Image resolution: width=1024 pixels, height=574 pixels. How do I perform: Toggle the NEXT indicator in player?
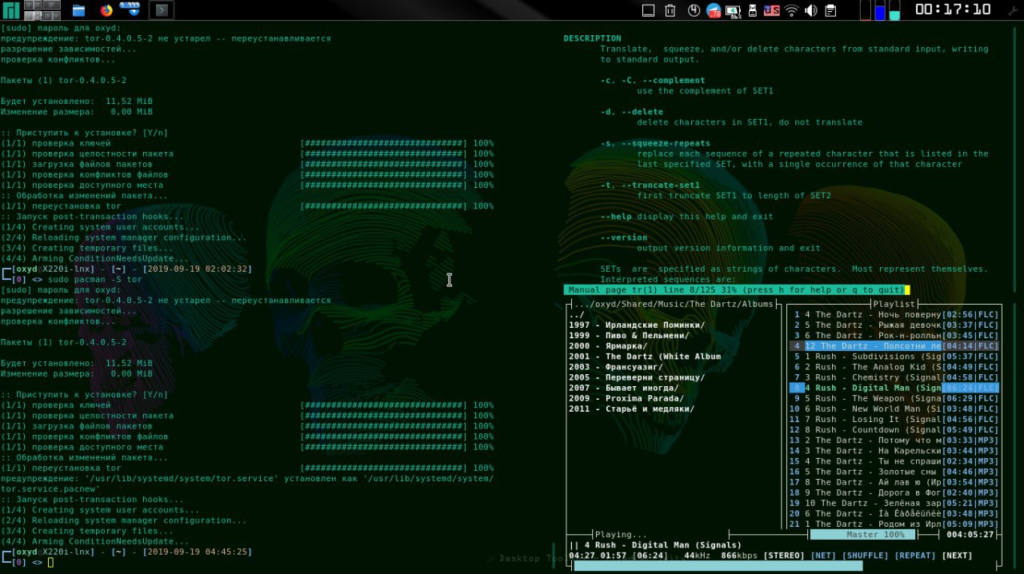[x=958, y=555]
